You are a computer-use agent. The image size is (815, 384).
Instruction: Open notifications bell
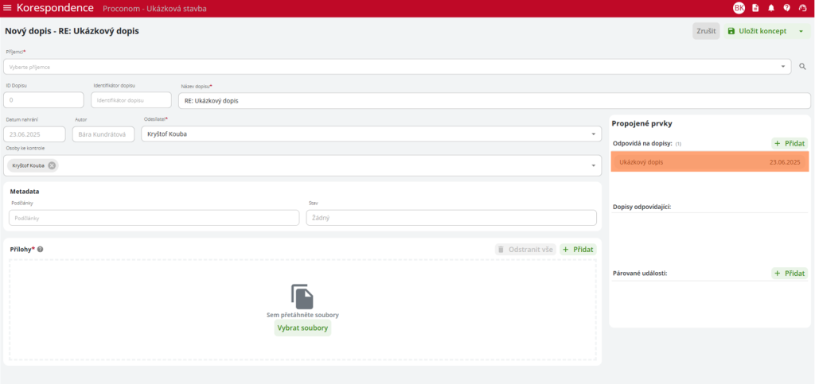770,8
